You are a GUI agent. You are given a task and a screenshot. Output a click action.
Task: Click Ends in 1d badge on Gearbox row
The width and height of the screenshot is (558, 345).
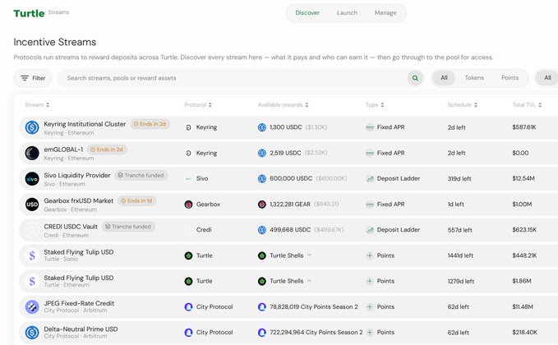pyautogui.click(x=137, y=200)
